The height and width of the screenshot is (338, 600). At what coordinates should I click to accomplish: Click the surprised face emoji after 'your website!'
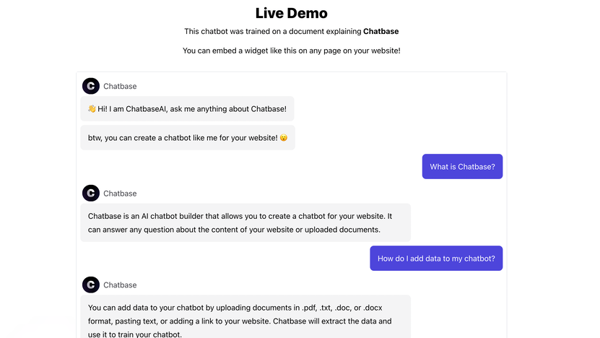click(284, 138)
